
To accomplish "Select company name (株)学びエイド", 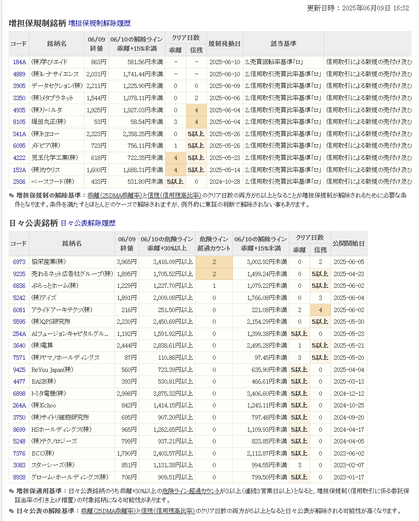I will [x=49, y=62].
